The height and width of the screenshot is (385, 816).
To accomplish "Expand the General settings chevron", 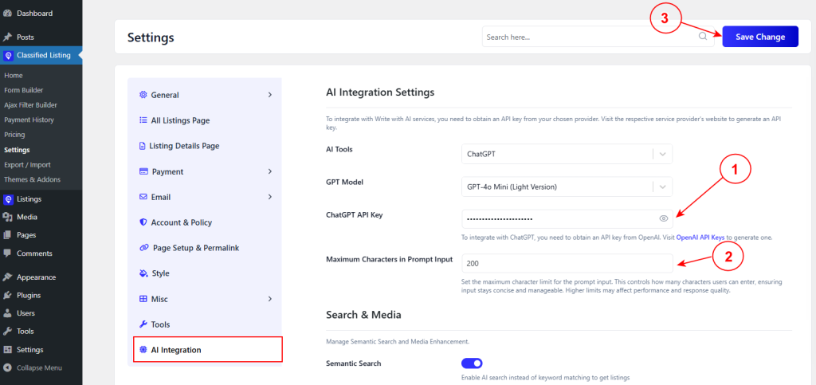I will tap(269, 95).
